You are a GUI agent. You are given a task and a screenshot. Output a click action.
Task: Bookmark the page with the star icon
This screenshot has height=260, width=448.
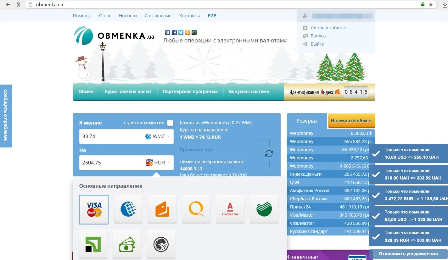[x=431, y=4]
